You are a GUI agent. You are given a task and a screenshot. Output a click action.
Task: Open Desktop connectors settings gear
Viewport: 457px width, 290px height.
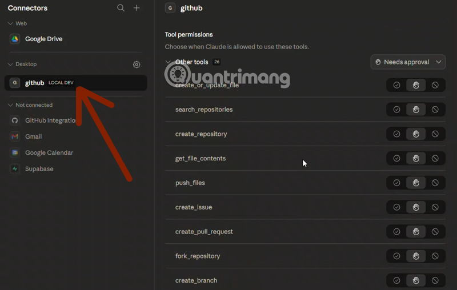click(x=137, y=65)
